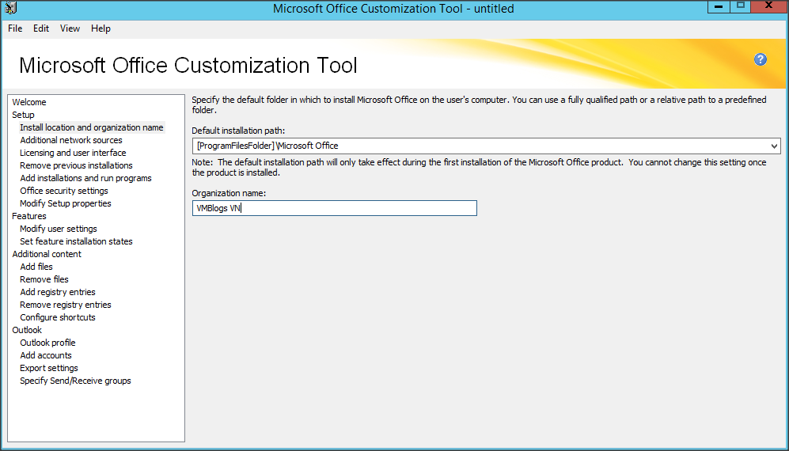Screen dimensions: 789x451
Task: Go to Licensing and user interface
Action: pyautogui.click(x=73, y=153)
